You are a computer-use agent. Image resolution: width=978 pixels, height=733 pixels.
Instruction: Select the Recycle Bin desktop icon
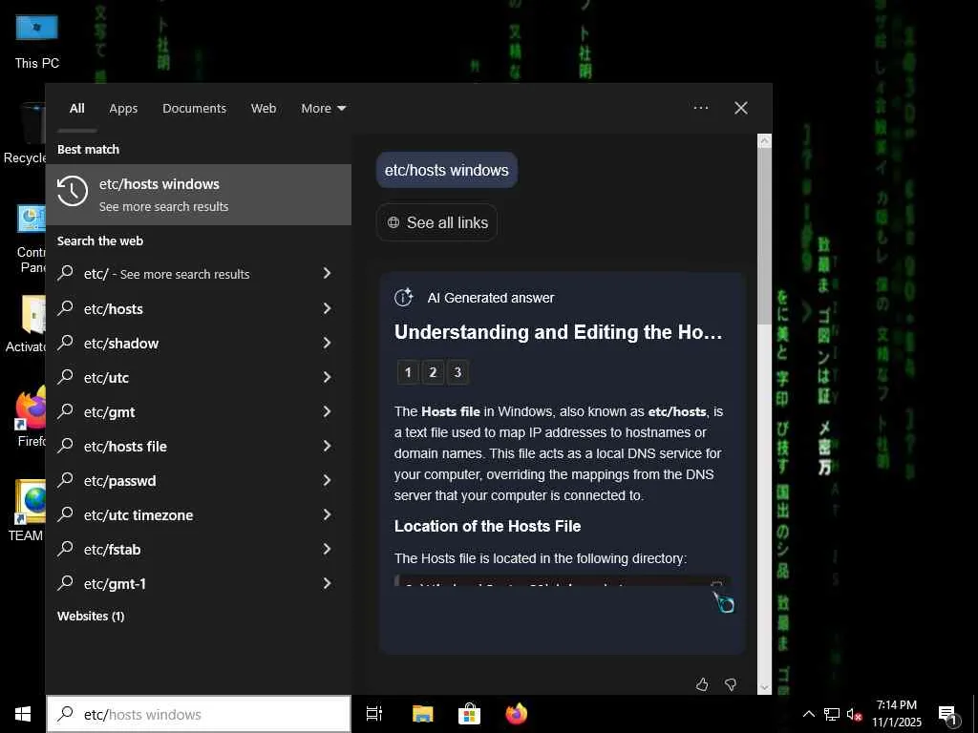[x=25, y=134]
